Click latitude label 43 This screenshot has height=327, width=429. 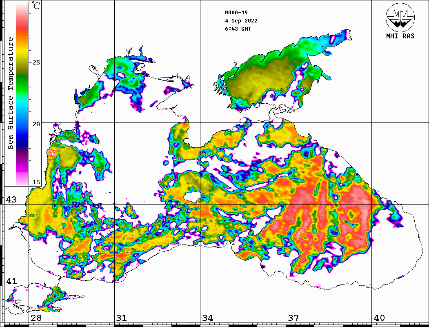click(11, 200)
